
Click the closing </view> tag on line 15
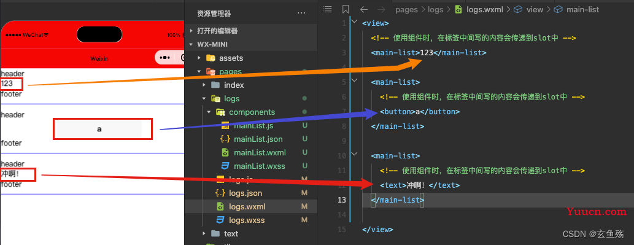pyautogui.click(x=377, y=229)
